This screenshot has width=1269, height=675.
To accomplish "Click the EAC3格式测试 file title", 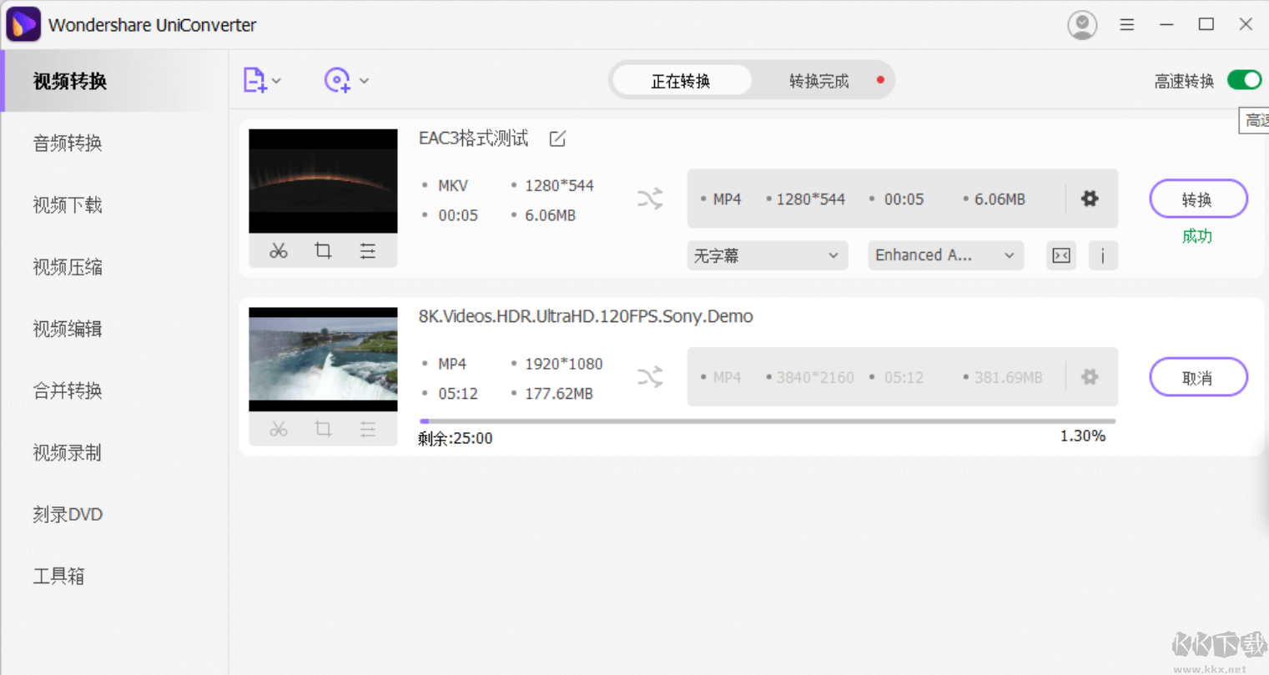I will [473, 139].
